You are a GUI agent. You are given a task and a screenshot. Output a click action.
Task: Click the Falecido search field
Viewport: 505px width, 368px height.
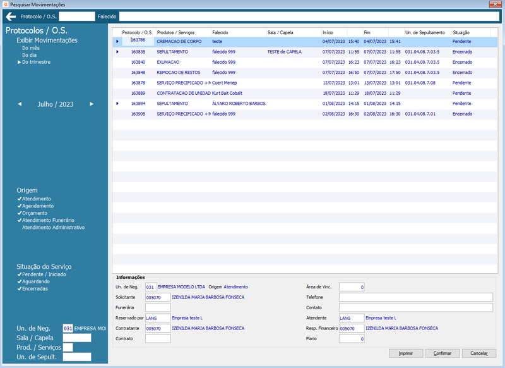(x=309, y=16)
